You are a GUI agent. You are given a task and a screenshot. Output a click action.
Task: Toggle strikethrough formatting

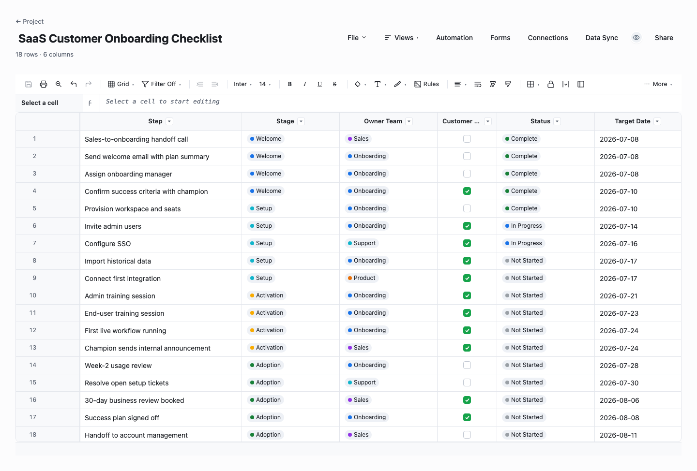pyautogui.click(x=335, y=84)
